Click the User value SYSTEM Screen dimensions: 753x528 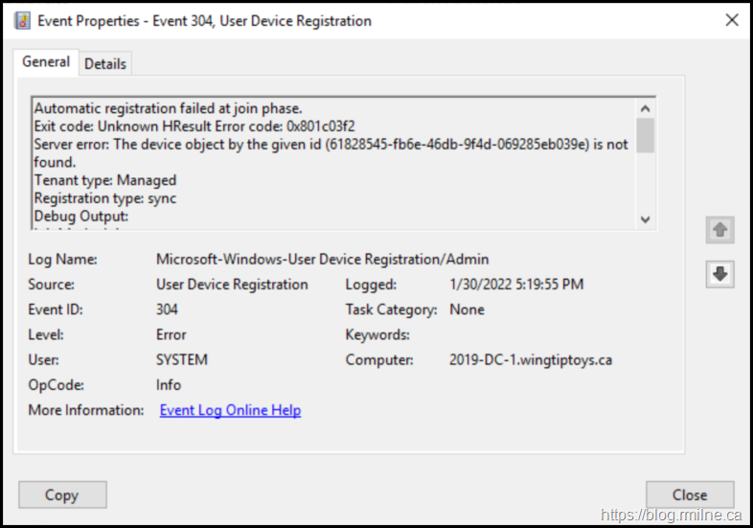point(182,360)
